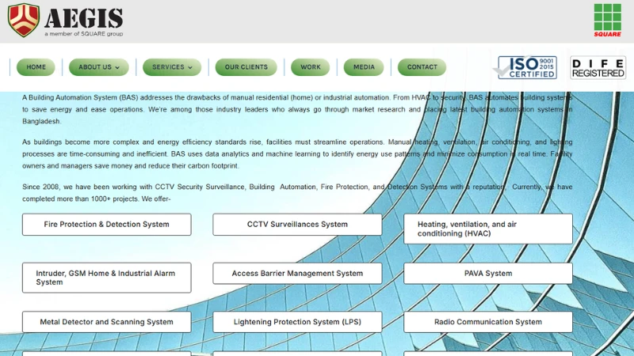The width and height of the screenshot is (634, 356).
Task: Open the PAVA System service
Action: click(x=488, y=273)
